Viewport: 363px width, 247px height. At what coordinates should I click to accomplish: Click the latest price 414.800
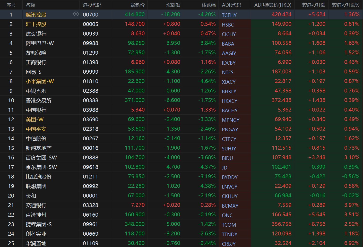point(135,14)
